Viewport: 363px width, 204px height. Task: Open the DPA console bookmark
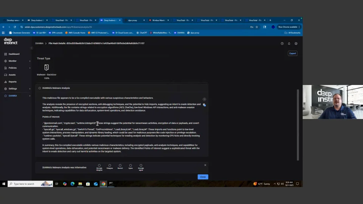[56, 33]
